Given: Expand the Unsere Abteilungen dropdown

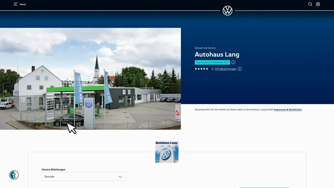Looking at the screenshot, I should pyautogui.click(x=83, y=177).
